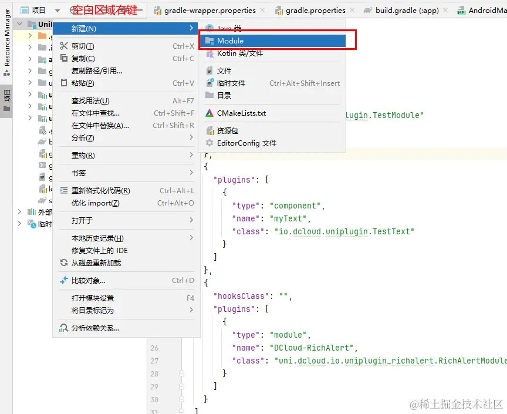Switch to gradle-wrapper.properties tab
Viewport: 507px width, 414px height.
(x=210, y=11)
